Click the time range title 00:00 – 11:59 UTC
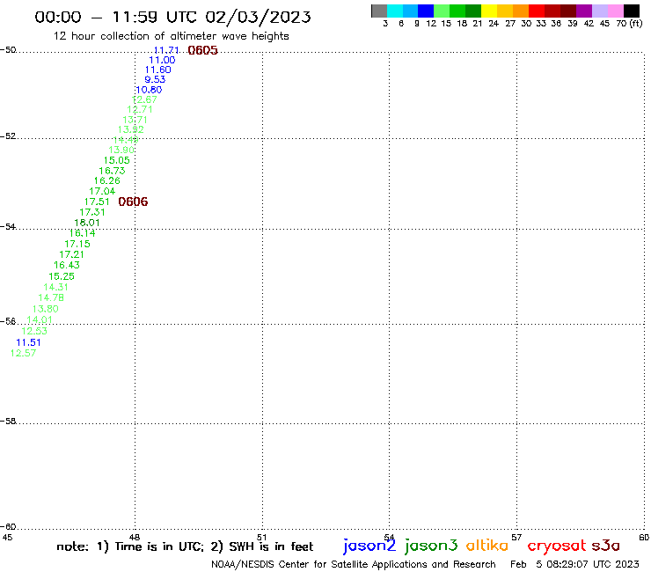 click(172, 17)
